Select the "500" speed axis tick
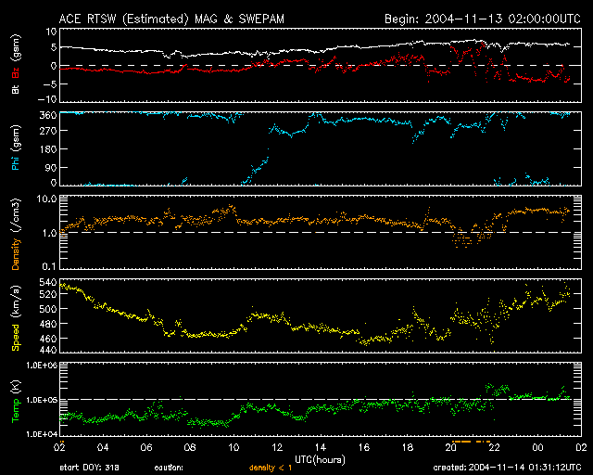Image resolution: width=593 pixels, height=475 pixels. pos(48,309)
